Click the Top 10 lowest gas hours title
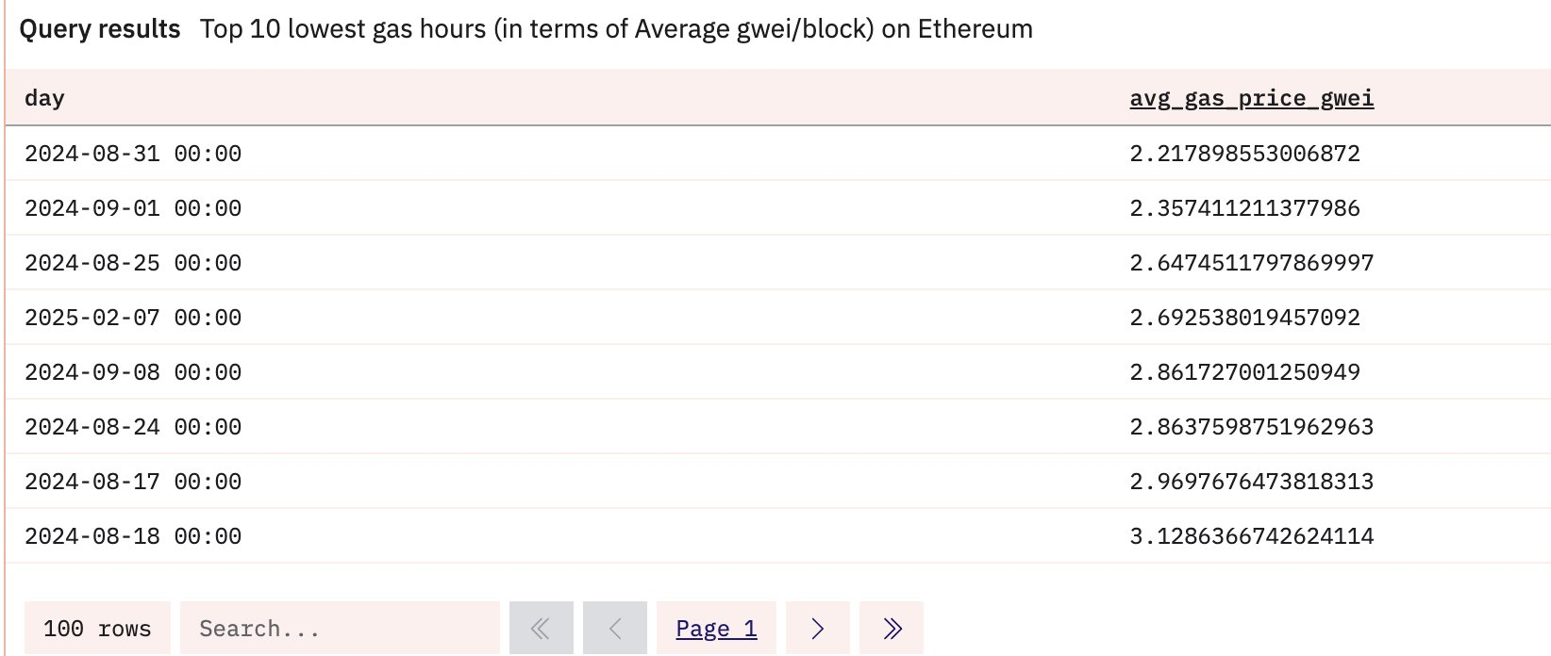This screenshot has width=1551, height=656. pyautogui.click(x=616, y=29)
